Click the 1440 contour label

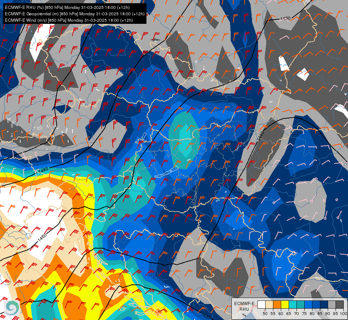[261, 136]
